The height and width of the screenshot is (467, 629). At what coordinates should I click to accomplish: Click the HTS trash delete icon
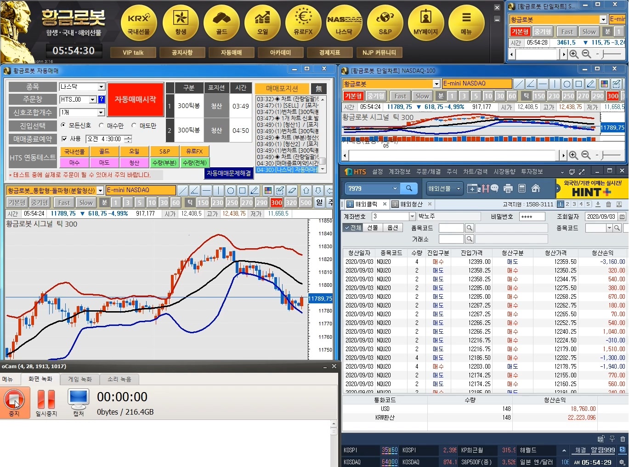coord(608,205)
